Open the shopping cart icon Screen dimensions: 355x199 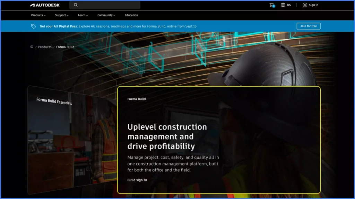point(272,5)
